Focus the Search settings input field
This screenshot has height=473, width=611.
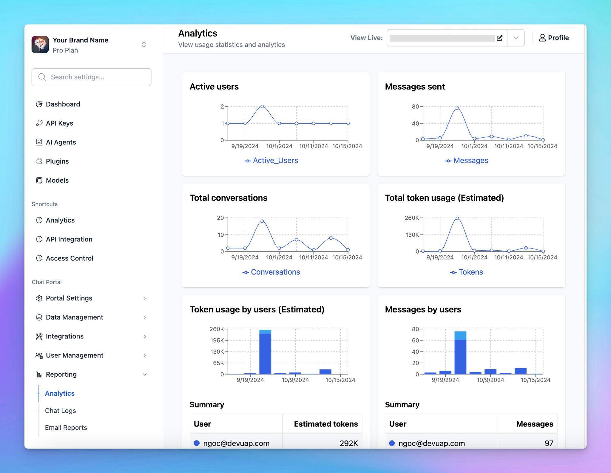pos(91,77)
